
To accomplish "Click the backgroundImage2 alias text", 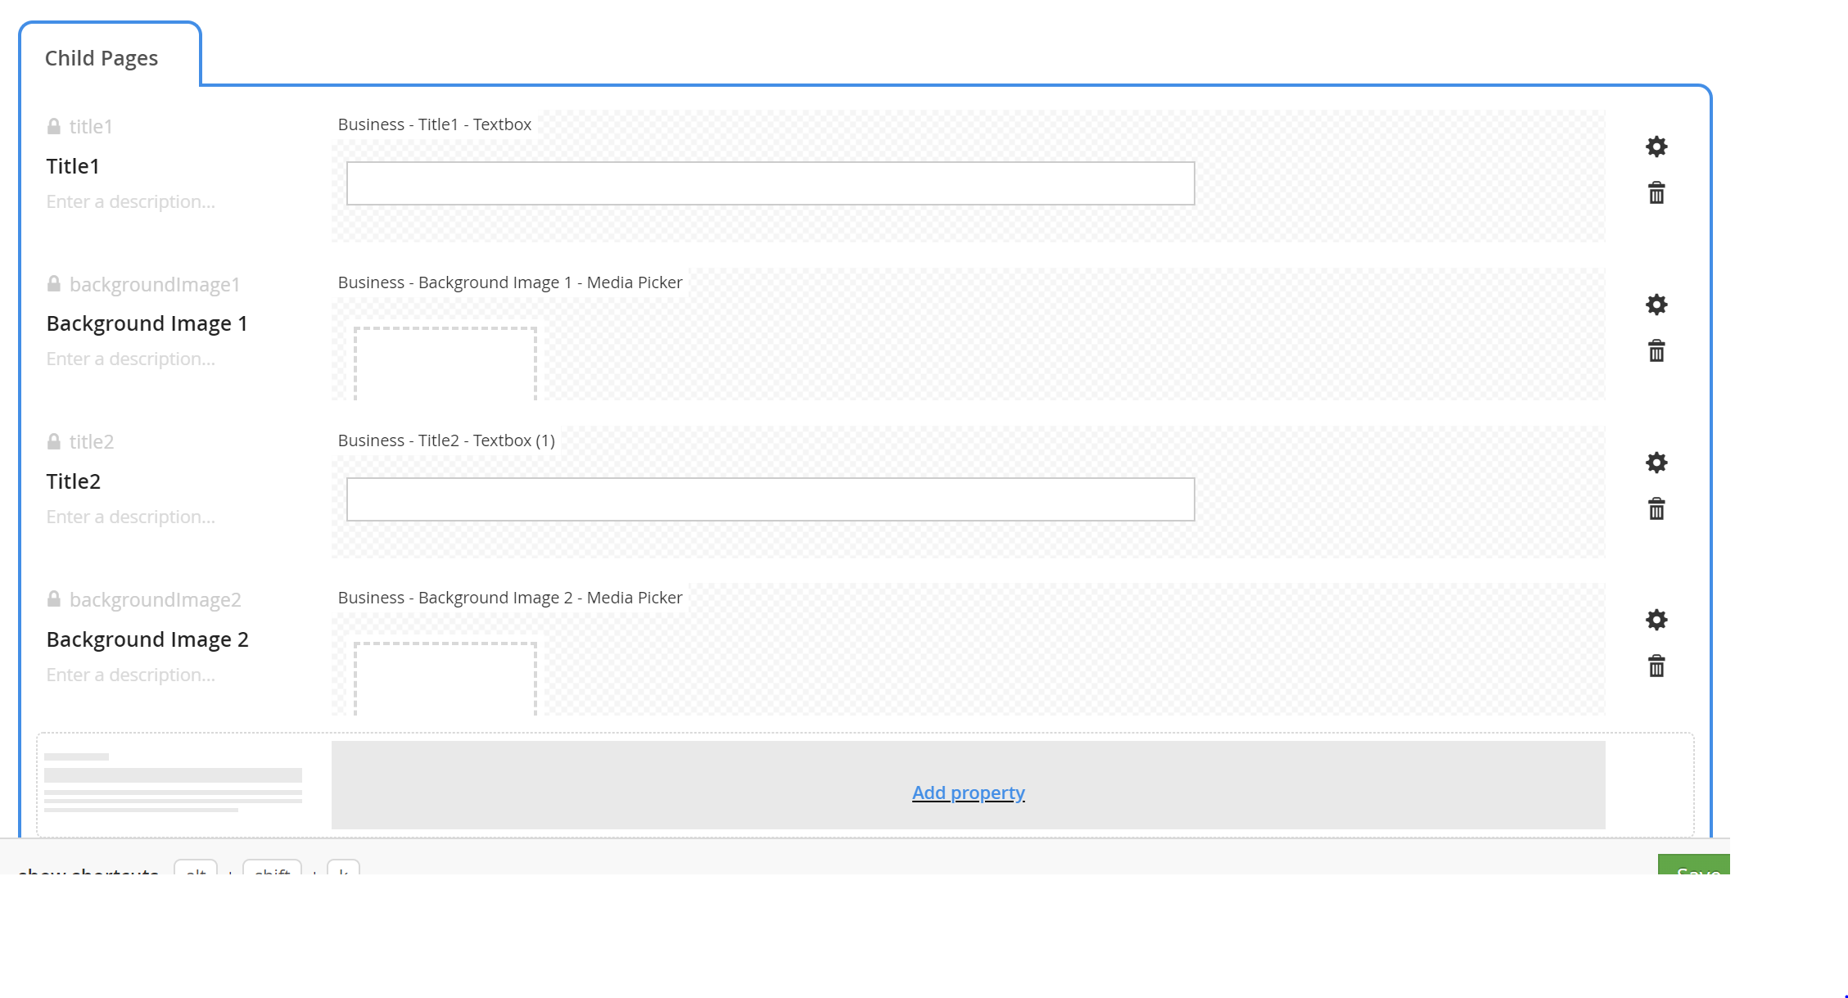I will [156, 600].
